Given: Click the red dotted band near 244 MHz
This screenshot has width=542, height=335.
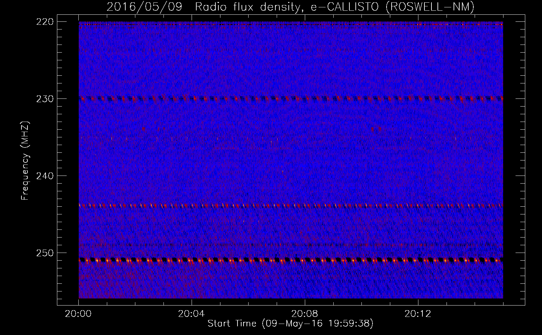Looking at the screenshot, I should [291, 205].
